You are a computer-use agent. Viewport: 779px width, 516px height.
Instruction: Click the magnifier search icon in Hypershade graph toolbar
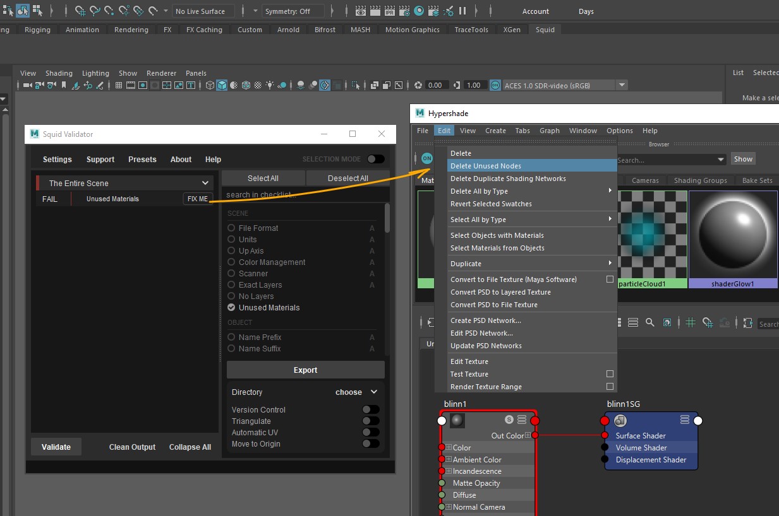(649, 323)
